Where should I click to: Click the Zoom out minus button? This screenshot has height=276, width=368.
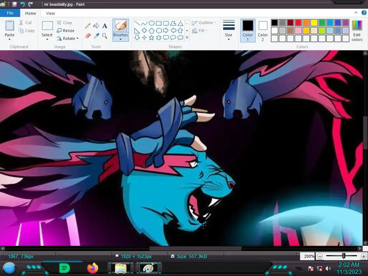[319, 256]
